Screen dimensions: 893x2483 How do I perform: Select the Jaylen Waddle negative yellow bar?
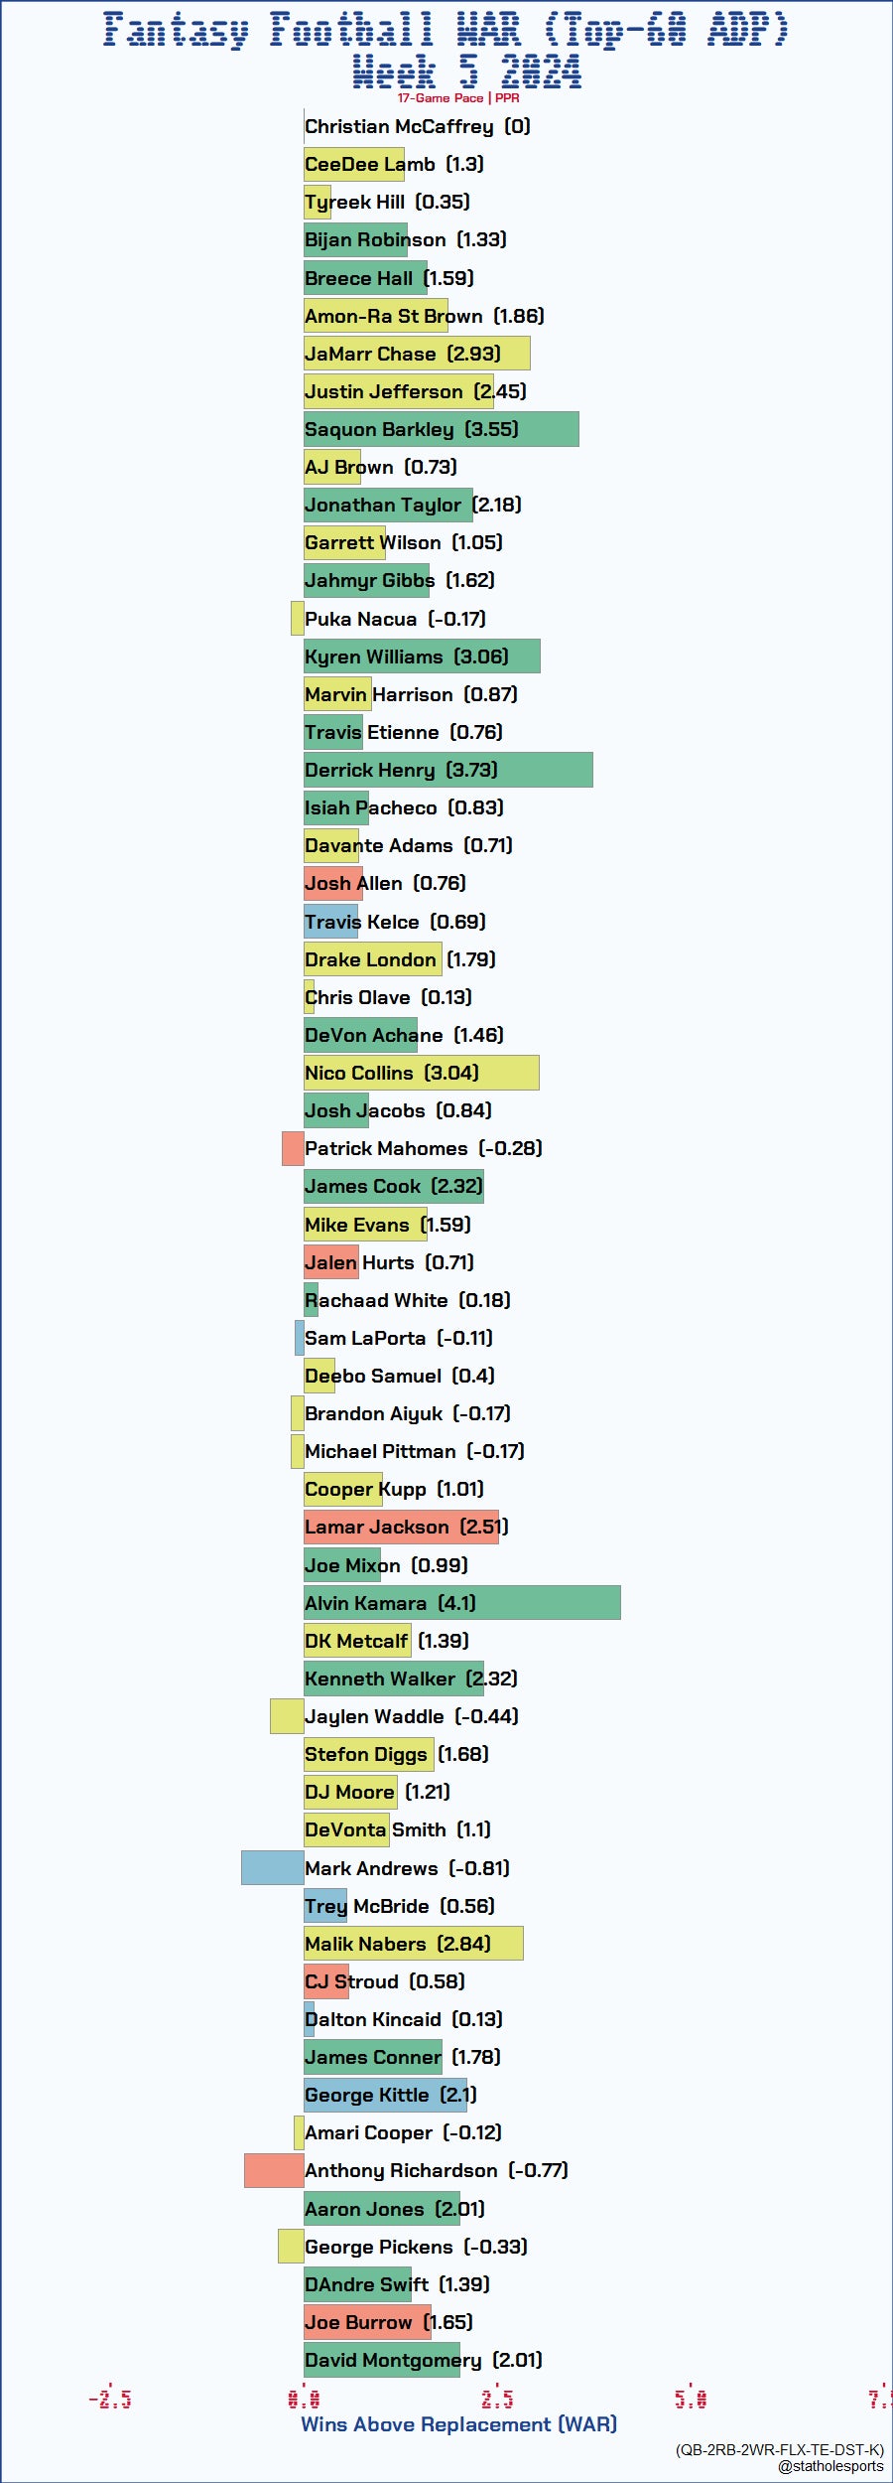287,1717
